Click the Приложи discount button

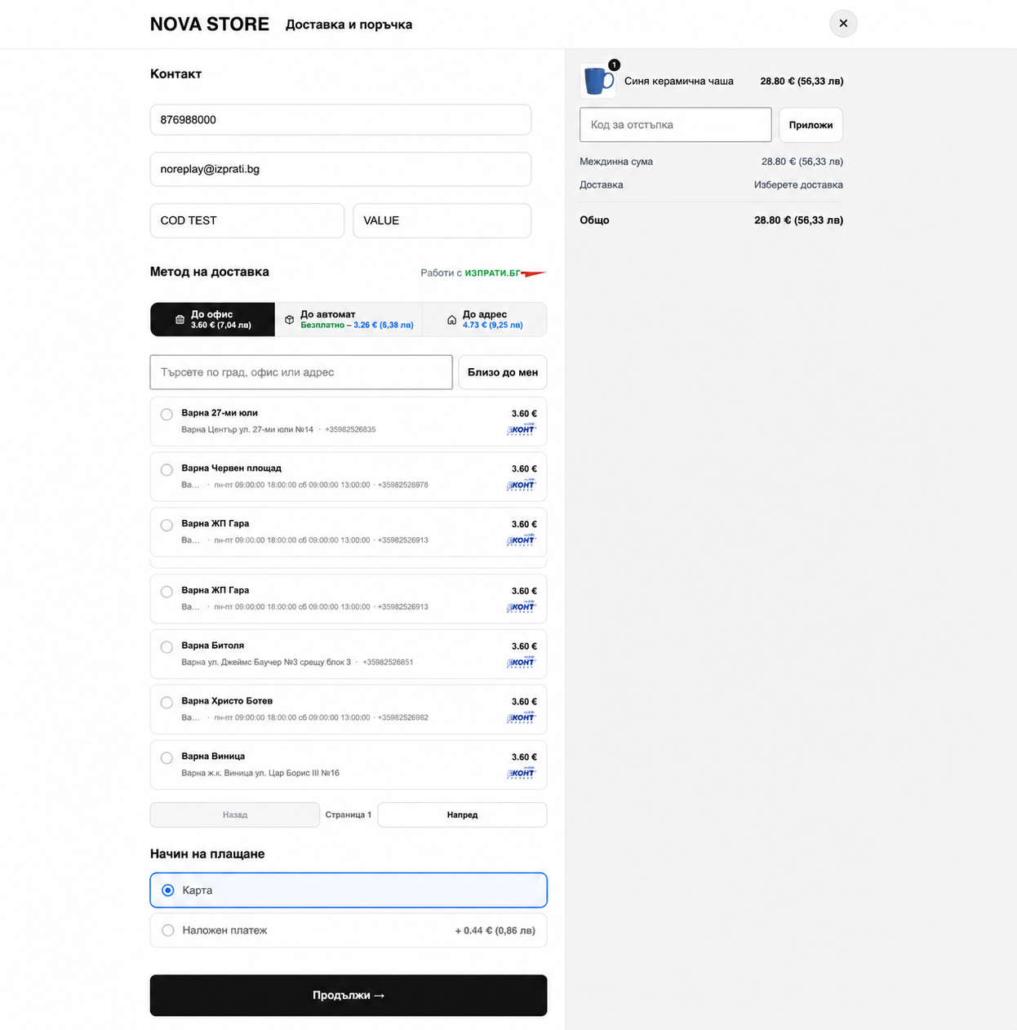(810, 125)
